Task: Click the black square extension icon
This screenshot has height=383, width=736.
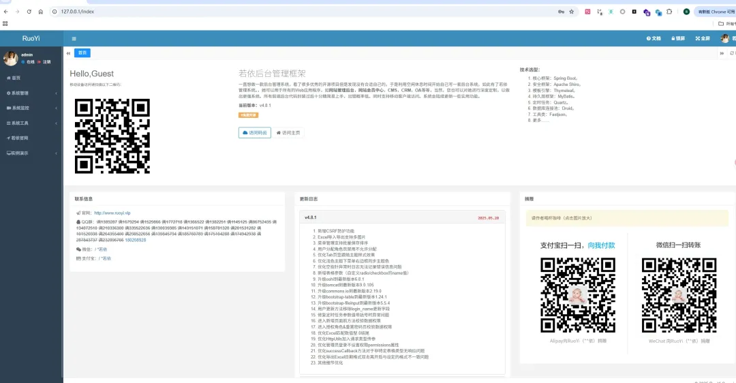Action: coord(634,12)
